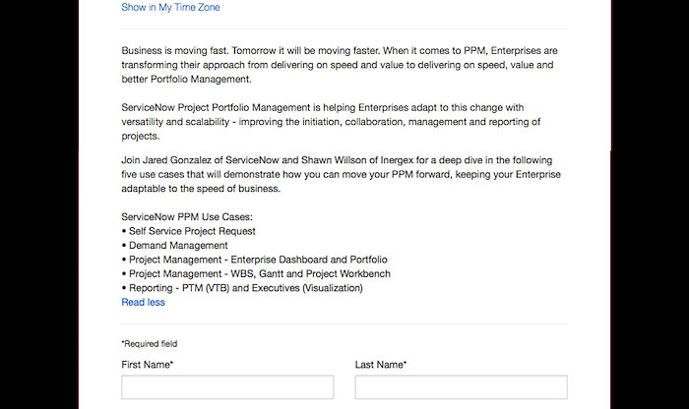Image resolution: width=689 pixels, height=409 pixels.
Task: Open the Show in My Time Zone link
Action: pyautogui.click(x=170, y=8)
